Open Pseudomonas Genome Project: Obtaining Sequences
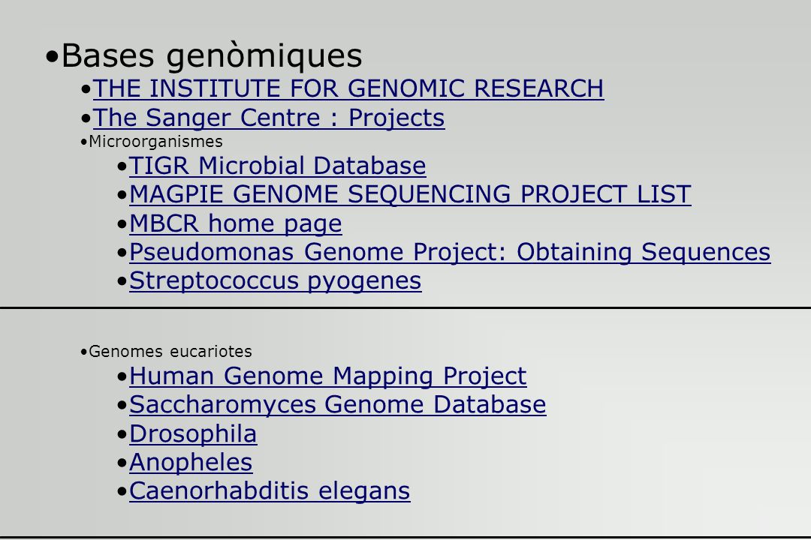The image size is (811, 540). [x=450, y=252]
